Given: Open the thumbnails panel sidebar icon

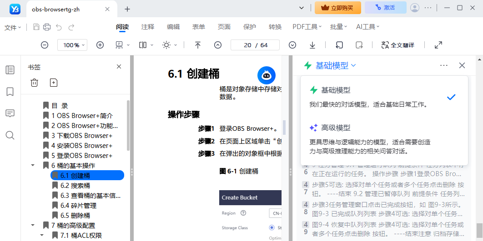Looking at the screenshot, I should tap(10, 70).
